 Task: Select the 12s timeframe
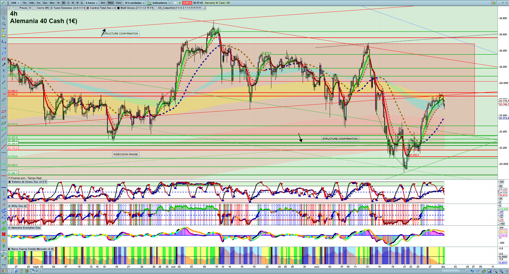click(25, 3)
